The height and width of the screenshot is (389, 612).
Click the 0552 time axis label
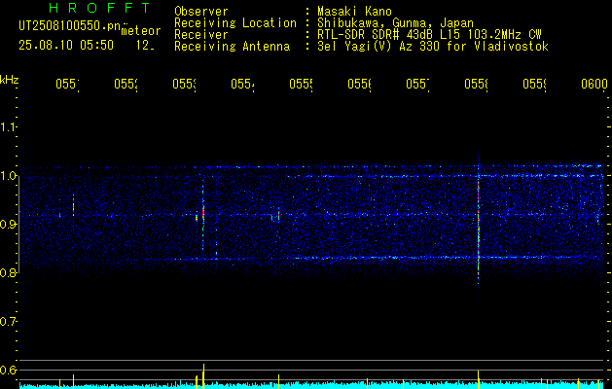(x=126, y=85)
